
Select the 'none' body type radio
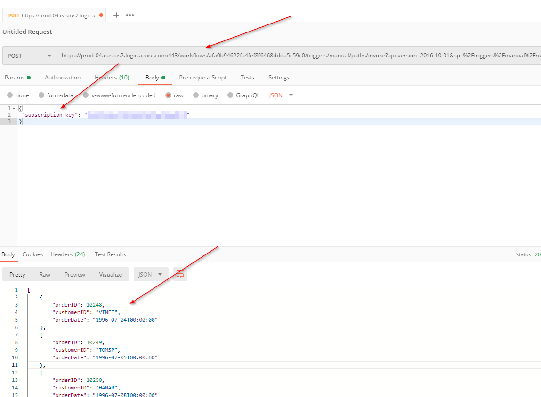(10, 95)
